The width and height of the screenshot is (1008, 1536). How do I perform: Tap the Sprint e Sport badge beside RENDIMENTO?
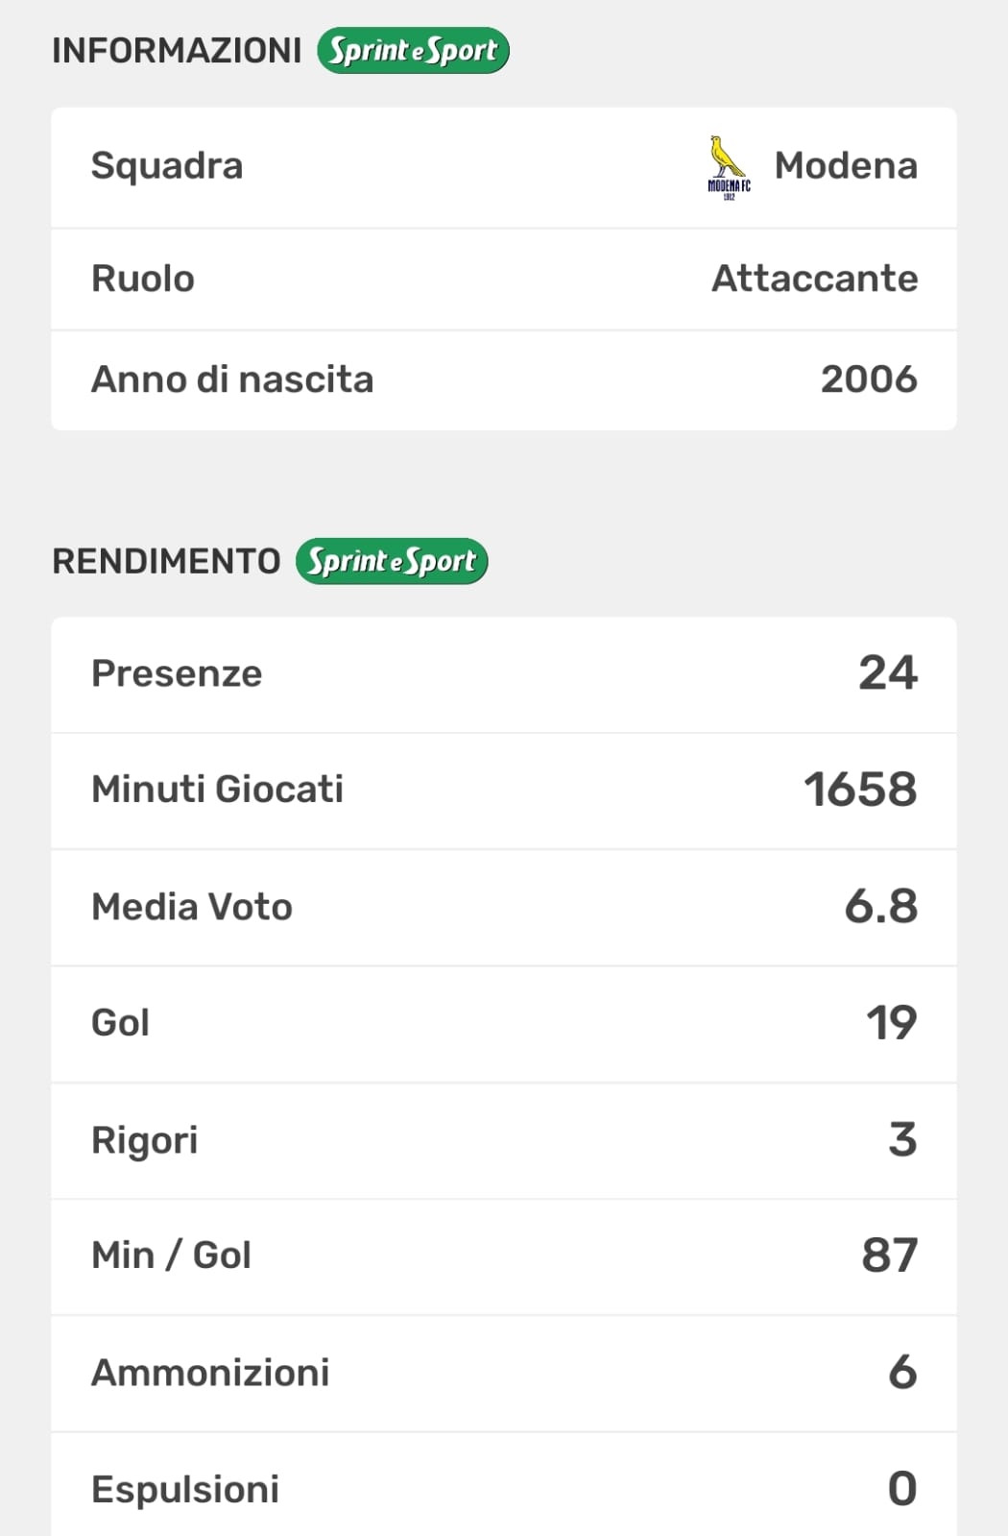pos(392,561)
